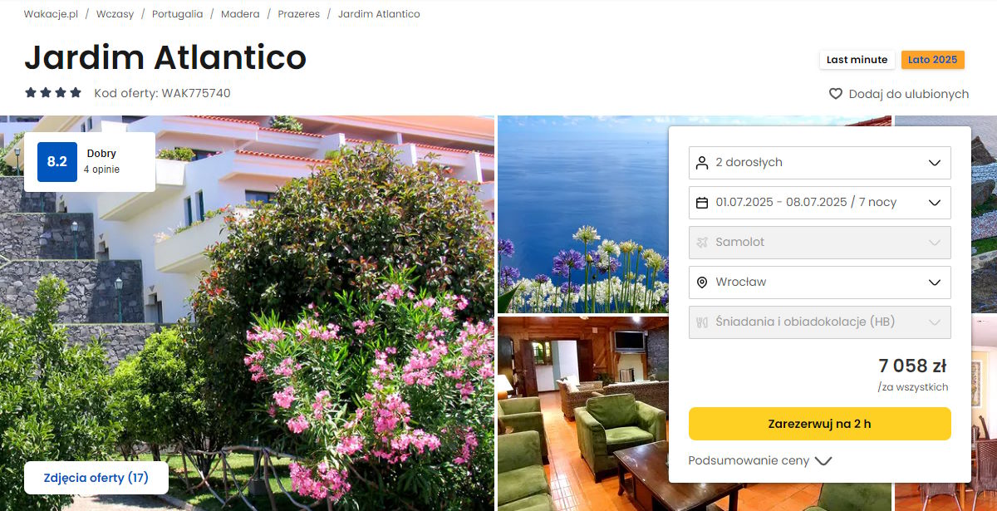Expand Podsumowanie ceny price summary
997x511 pixels.
tap(760, 460)
